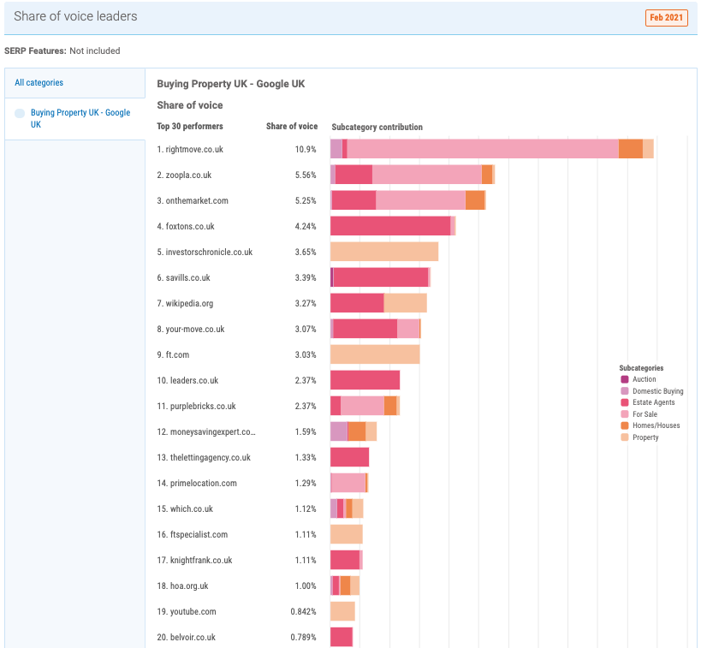Click the Property legend swatch
Viewport: 701px width, 648px height.
pos(625,437)
